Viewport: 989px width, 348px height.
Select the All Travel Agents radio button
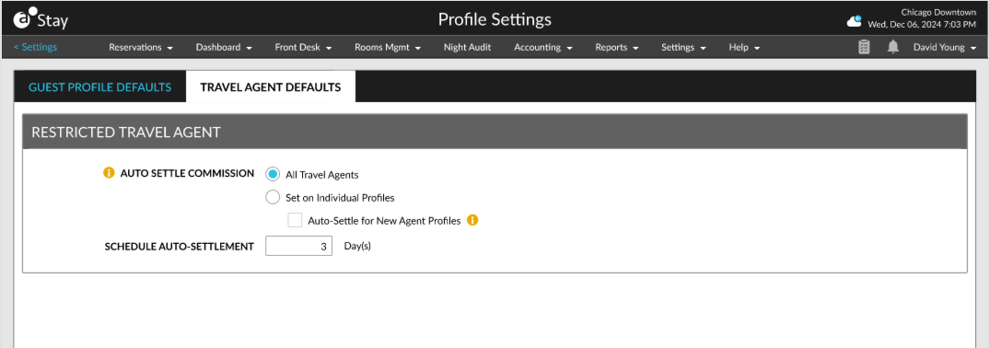[x=273, y=174]
